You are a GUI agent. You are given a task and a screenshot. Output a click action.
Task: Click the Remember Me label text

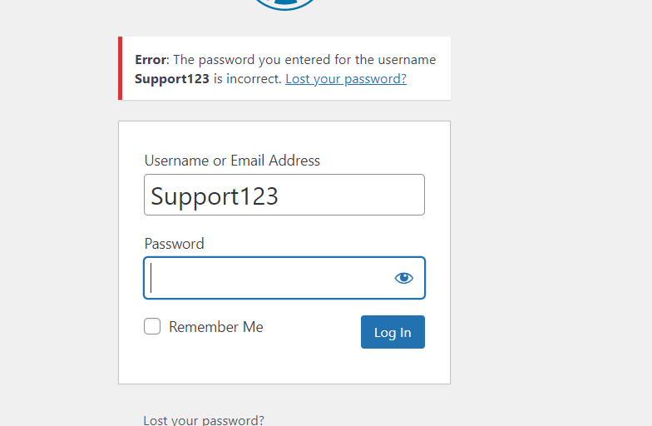pos(216,327)
